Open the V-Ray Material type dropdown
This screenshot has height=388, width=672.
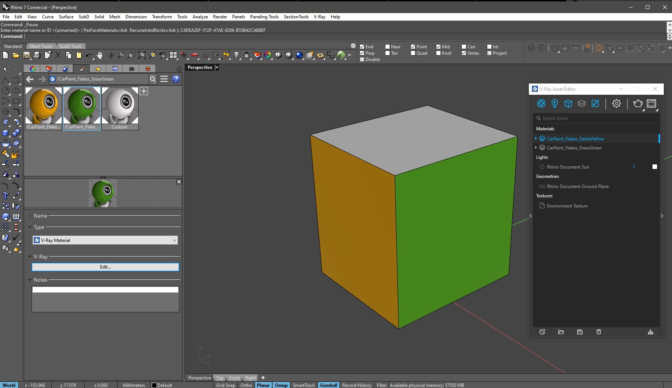click(105, 240)
